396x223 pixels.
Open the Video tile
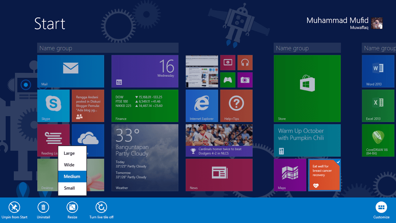(228, 63)
